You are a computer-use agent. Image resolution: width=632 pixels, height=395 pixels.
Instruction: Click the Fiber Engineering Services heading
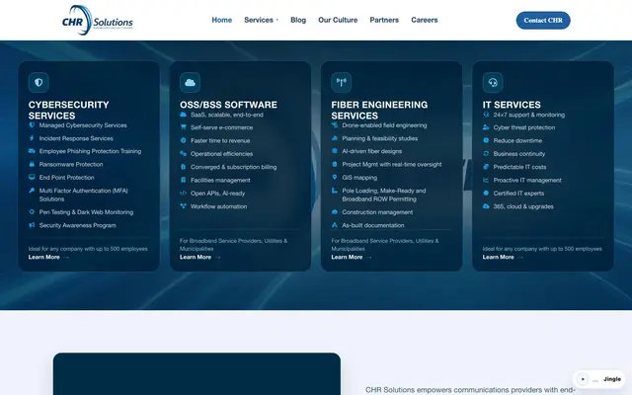pyautogui.click(x=379, y=110)
